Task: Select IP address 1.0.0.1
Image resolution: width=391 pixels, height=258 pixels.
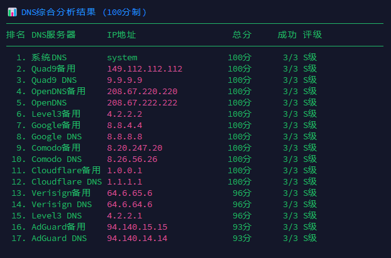Action: (x=124, y=171)
